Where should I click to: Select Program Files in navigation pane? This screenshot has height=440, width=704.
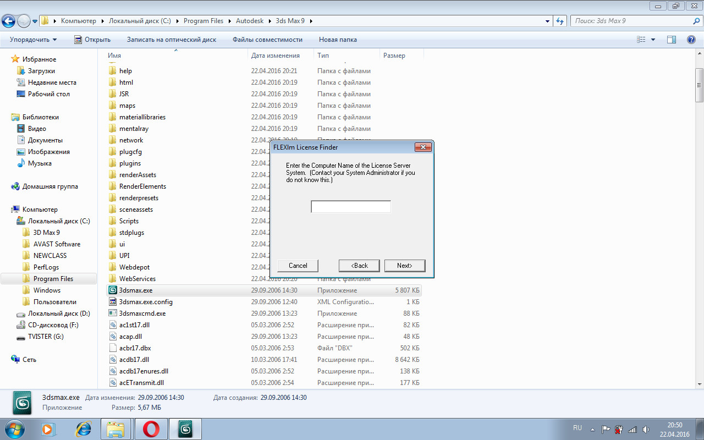click(53, 279)
